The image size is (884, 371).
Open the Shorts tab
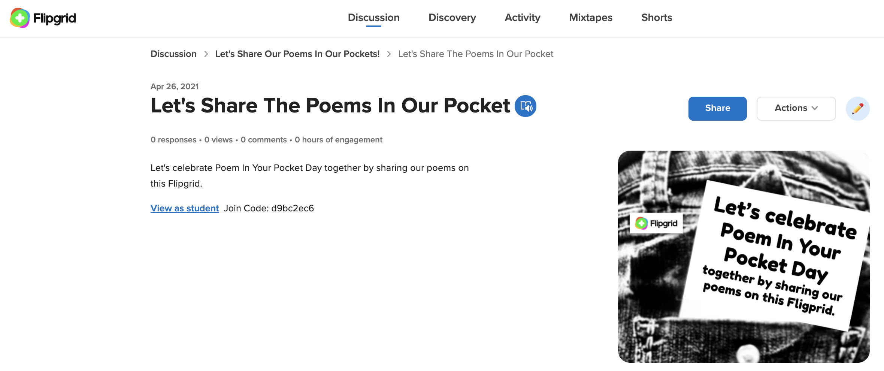coord(656,18)
